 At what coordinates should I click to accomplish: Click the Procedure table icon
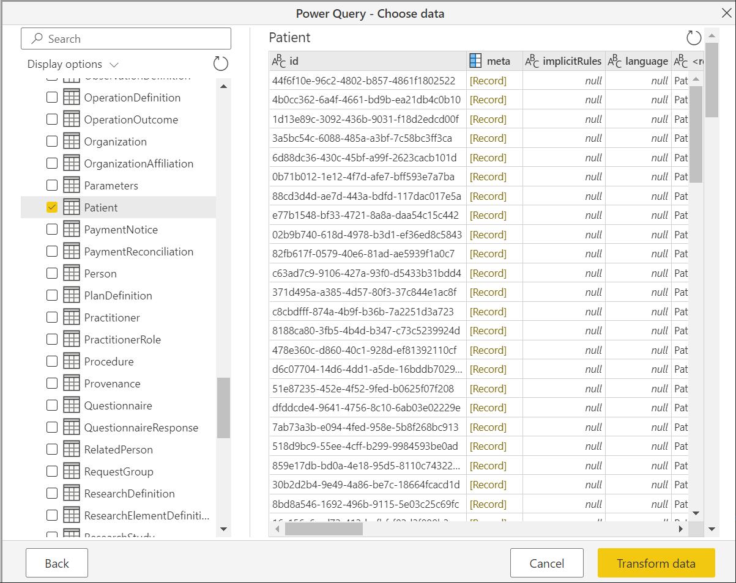click(x=72, y=361)
